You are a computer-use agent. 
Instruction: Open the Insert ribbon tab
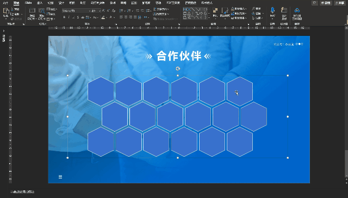(x=40, y=3)
